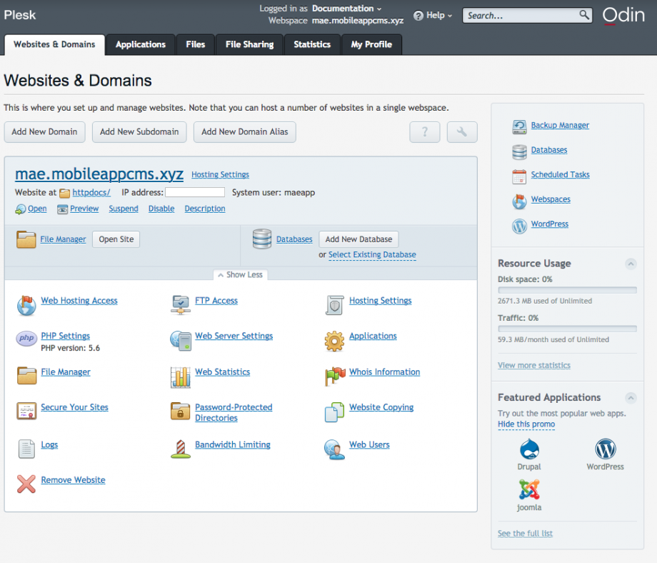Collapse the Resource Usage panel
The height and width of the screenshot is (563, 657).
point(631,264)
